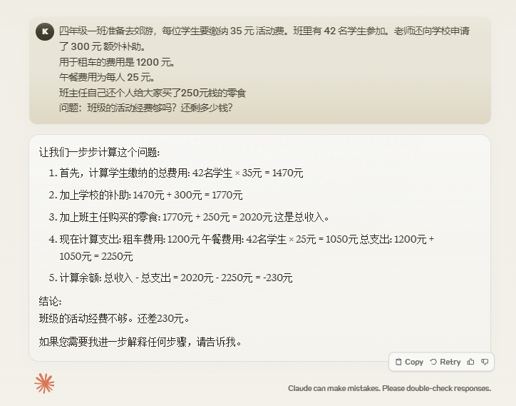Copy the response with Copy button

click(409, 362)
